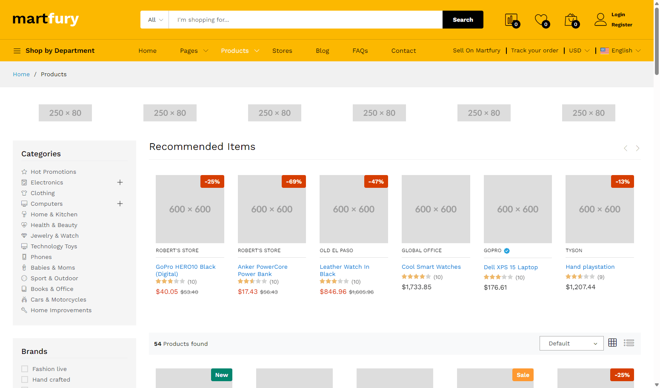This screenshot has width=660, height=388.
Task: Click the Cars & Motorcycles icon
Action: (24, 299)
